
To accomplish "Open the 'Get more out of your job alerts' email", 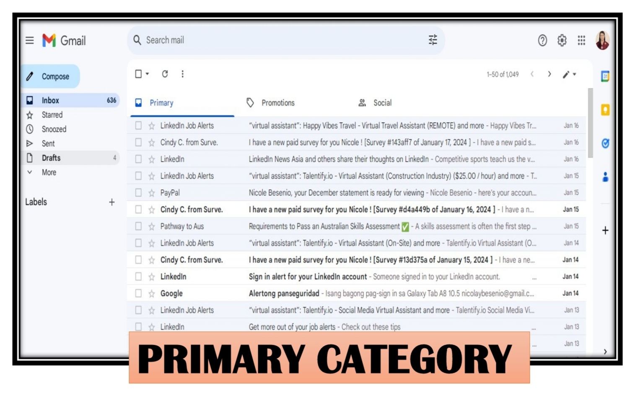I will [356, 327].
